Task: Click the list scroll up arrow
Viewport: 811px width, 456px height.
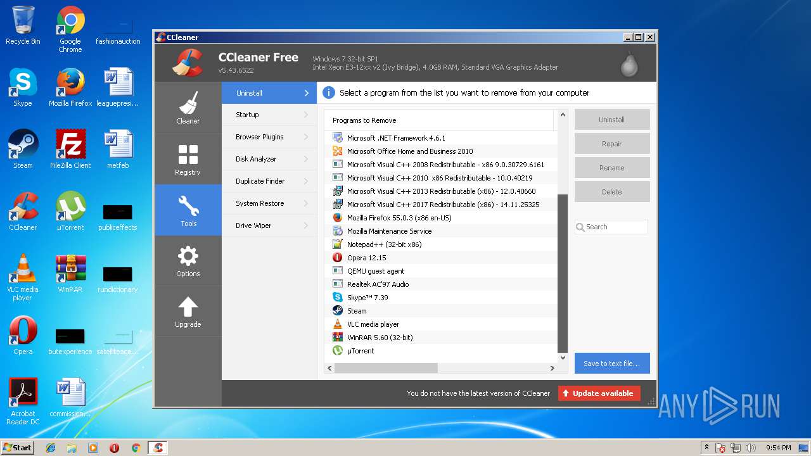Action: tap(562, 116)
